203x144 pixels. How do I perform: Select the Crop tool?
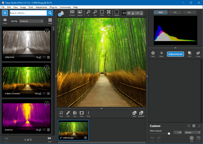pyautogui.click(x=61, y=113)
